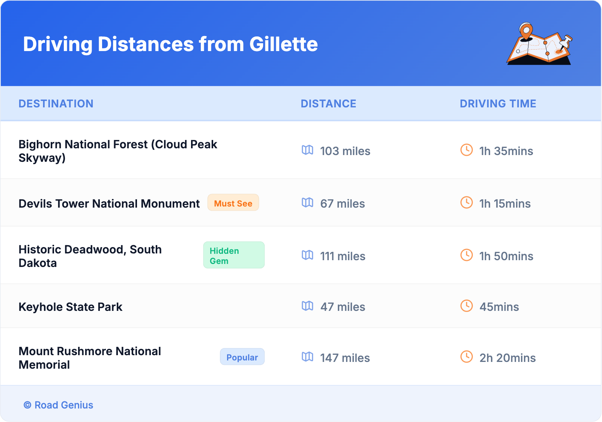Click the Driving Time column header
The image size is (602, 422).
[x=498, y=104]
